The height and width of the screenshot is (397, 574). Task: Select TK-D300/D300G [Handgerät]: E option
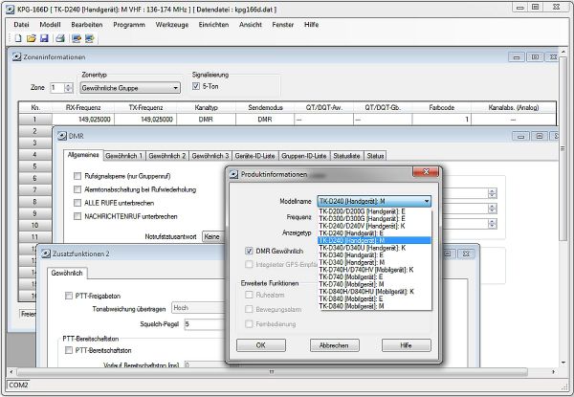point(374,219)
